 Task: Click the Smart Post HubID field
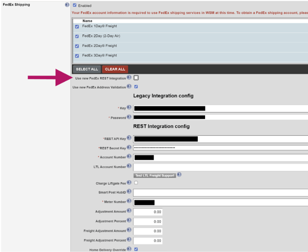221,193
